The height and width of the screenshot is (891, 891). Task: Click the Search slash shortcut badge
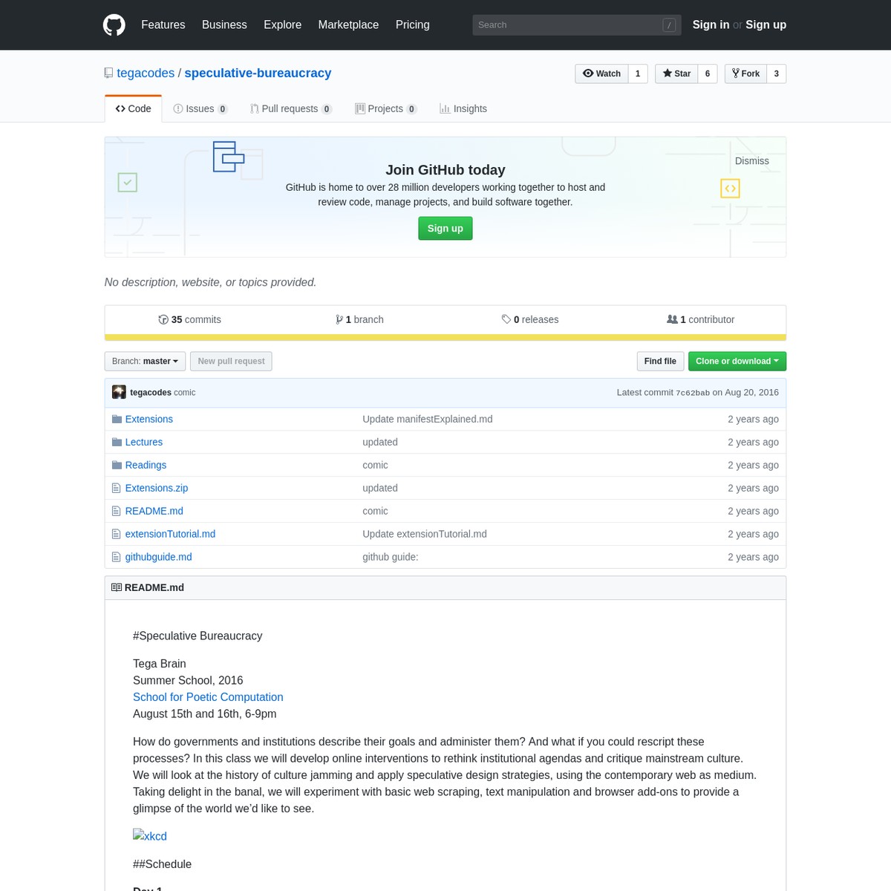(x=669, y=25)
